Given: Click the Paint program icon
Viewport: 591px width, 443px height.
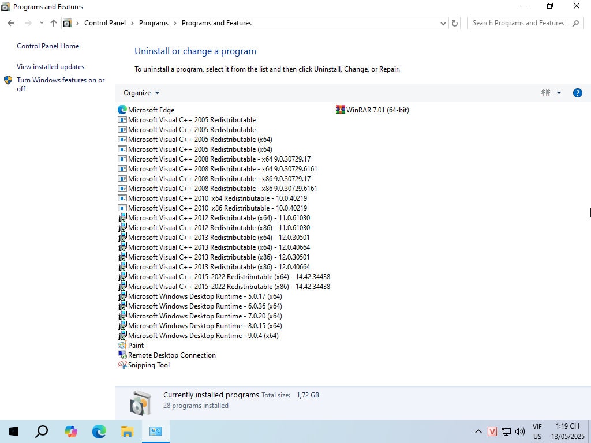Looking at the screenshot, I should pyautogui.click(x=122, y=346).
